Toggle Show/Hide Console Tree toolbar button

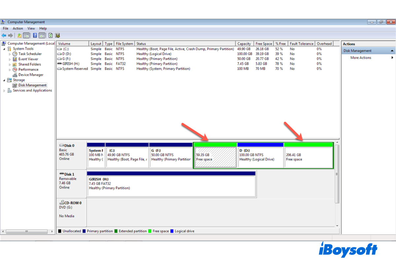(x=26, y=35)
